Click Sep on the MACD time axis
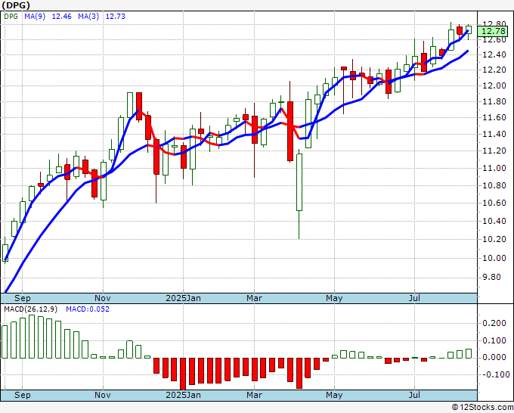 coord(22,395)
